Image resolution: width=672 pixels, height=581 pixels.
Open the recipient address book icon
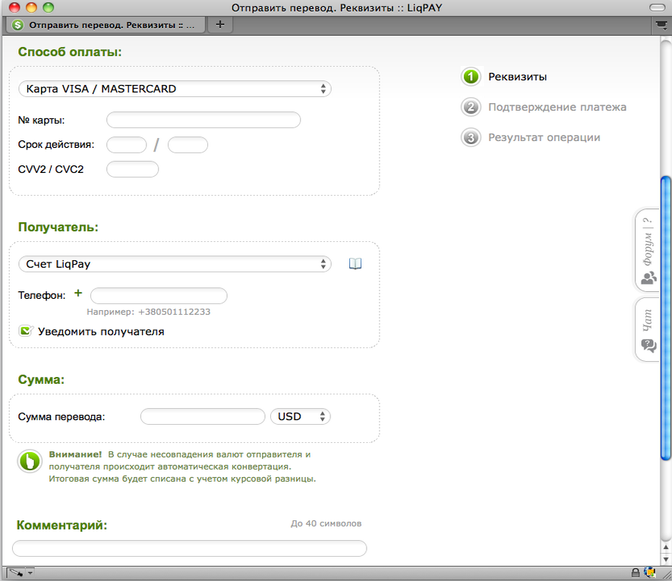pos(355,264)
